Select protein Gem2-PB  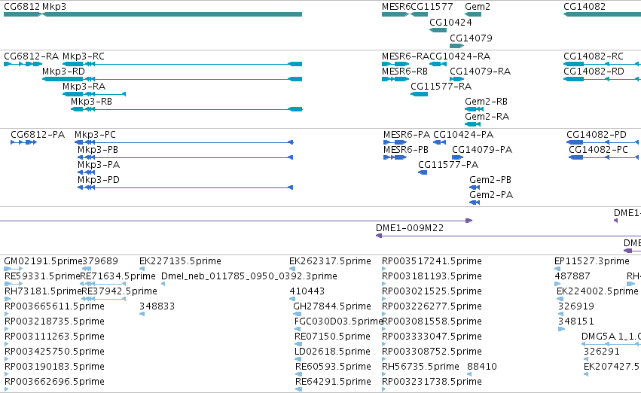490,180
